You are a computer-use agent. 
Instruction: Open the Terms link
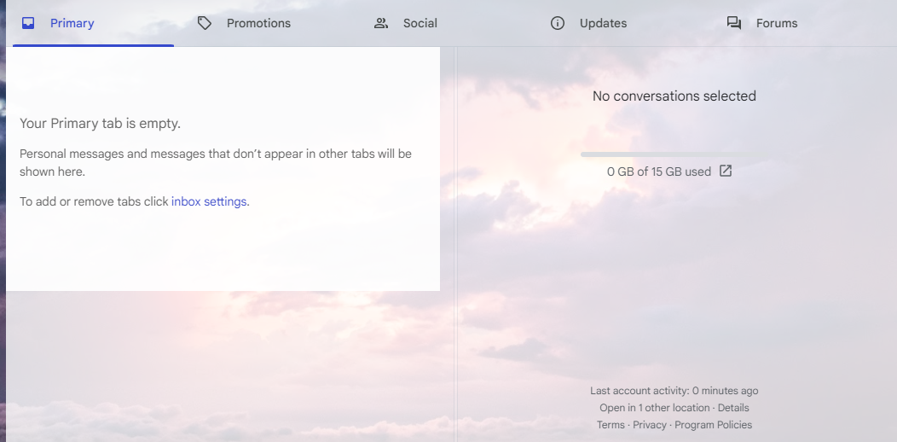pos(611,425)
